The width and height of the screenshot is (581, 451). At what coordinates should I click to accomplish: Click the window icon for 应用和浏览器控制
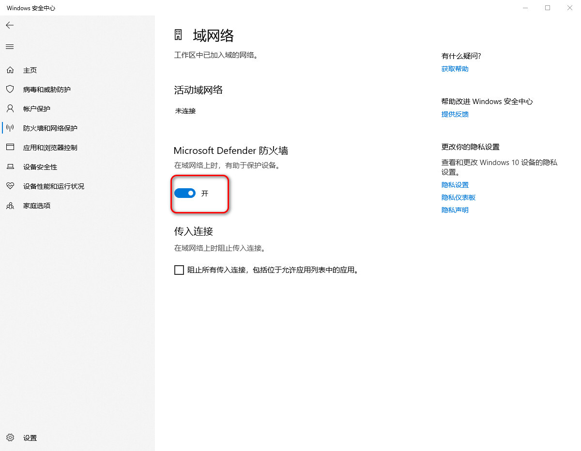point(10,148)
